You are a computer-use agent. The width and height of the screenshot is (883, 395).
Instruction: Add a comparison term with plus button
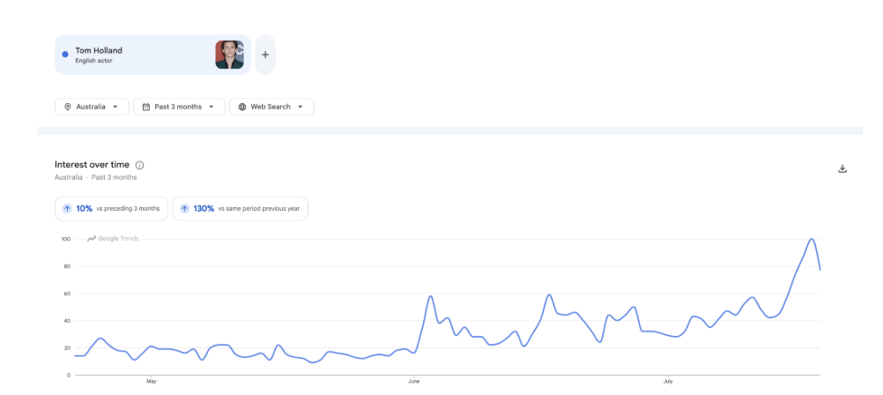click(x=265, y=55)
